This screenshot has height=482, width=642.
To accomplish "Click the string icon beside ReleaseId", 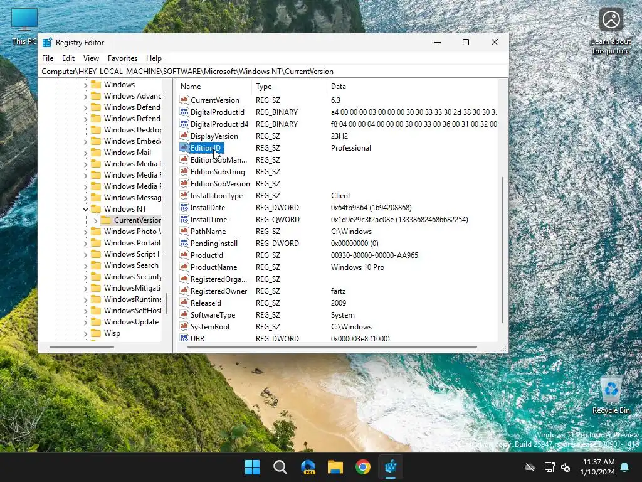I will click(184, 303).
